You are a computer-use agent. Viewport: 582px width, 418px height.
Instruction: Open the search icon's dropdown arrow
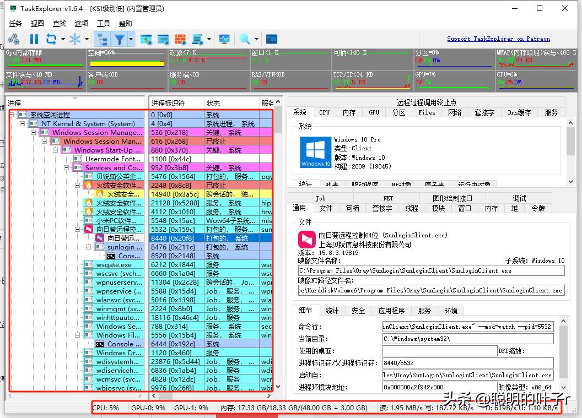(x=255, y=39)
